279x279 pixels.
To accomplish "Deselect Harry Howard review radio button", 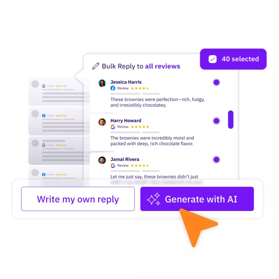I will click(x=216, y=121).
